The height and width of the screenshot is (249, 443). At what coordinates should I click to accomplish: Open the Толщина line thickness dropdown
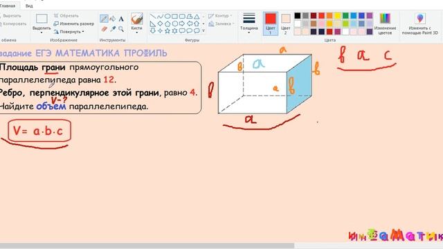249,23
